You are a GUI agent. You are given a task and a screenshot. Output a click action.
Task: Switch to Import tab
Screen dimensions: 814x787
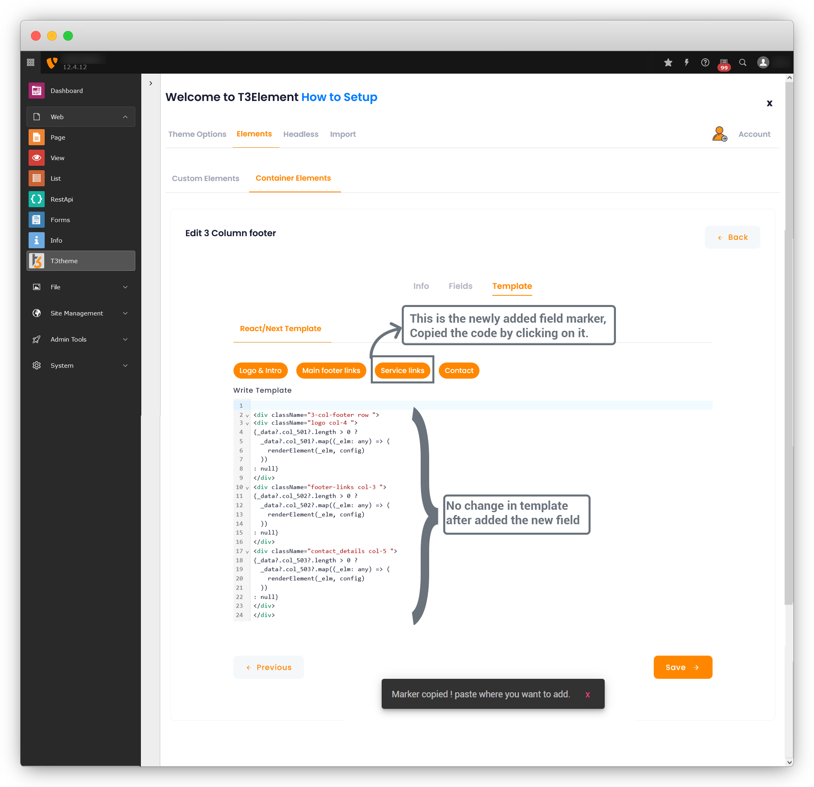[343, 134]
